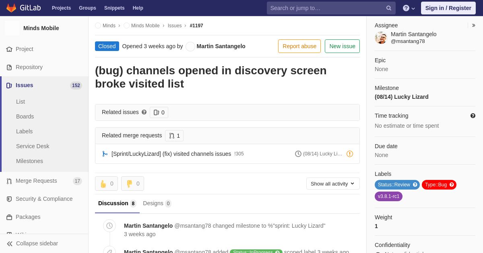Click New issue button
483x253 pixels.
342,46
